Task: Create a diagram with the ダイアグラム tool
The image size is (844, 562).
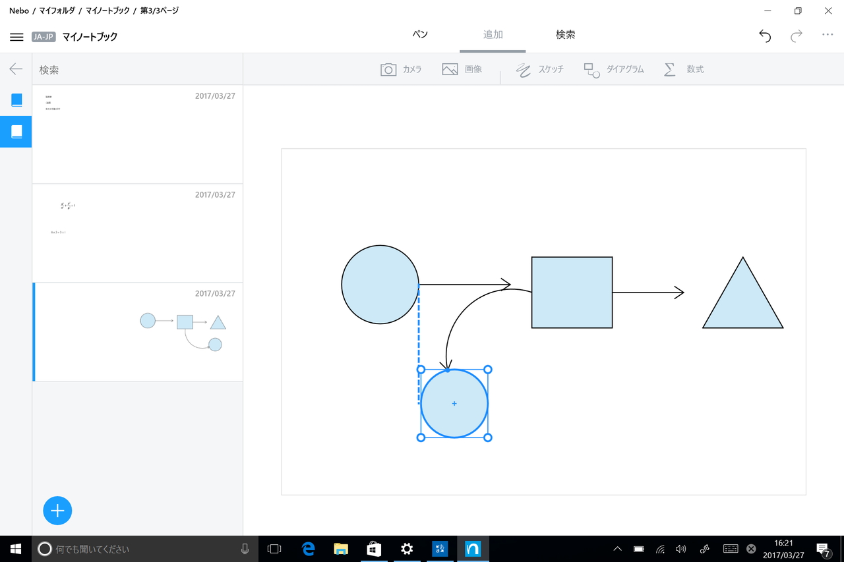Action: 613,69
